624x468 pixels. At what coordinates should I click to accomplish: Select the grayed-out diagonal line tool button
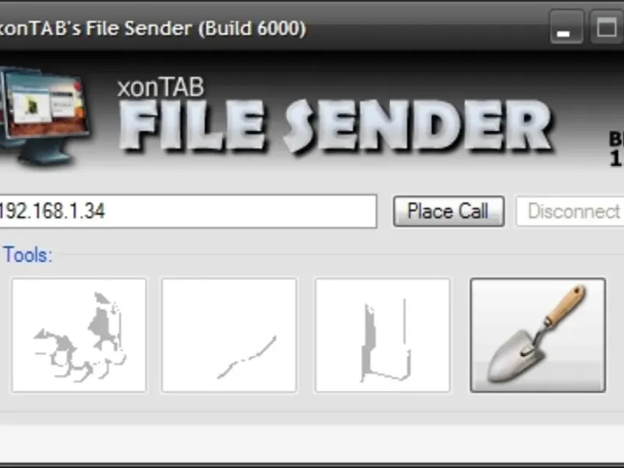229,335
